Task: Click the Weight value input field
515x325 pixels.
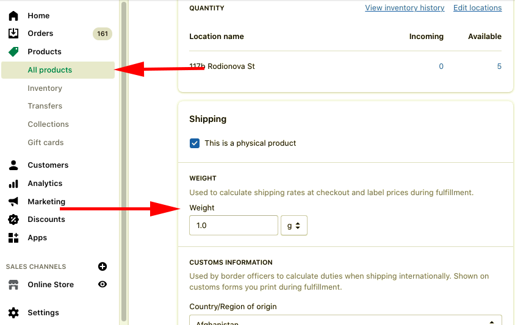Action: coord(234,226)
